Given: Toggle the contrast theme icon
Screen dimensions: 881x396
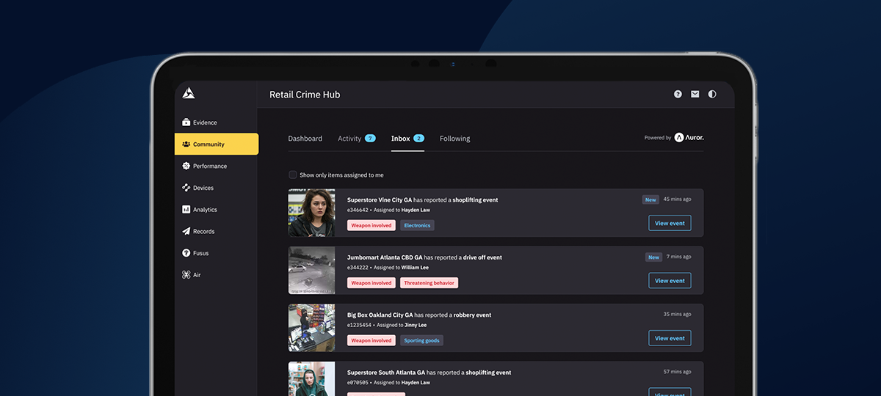Looking at the screenshot, I should (711, 94).
